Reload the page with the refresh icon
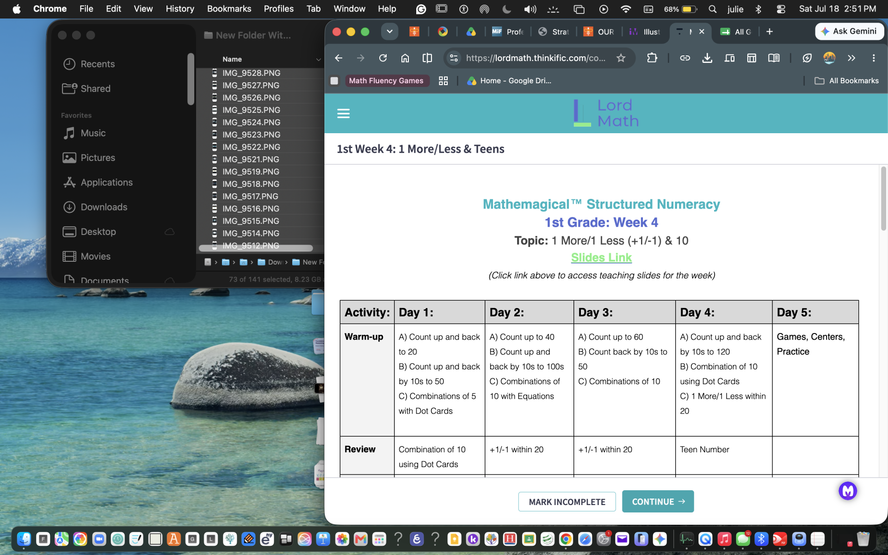 (383, 58)
